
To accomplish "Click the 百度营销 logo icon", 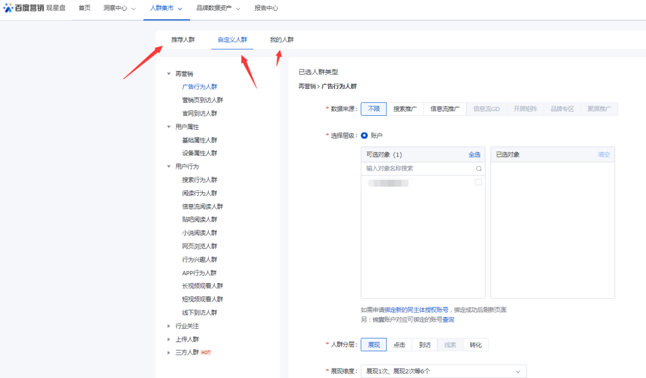I will [8, 8].
